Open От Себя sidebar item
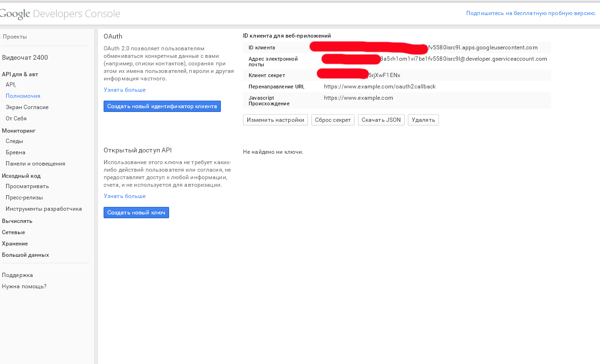This screenshot has height=364, width=600. [x=16, y=119]
